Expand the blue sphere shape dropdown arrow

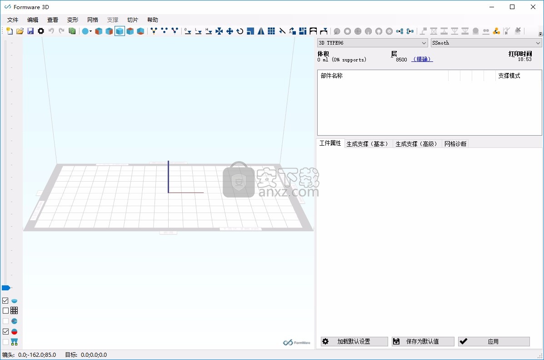click(x=90, y=31)
